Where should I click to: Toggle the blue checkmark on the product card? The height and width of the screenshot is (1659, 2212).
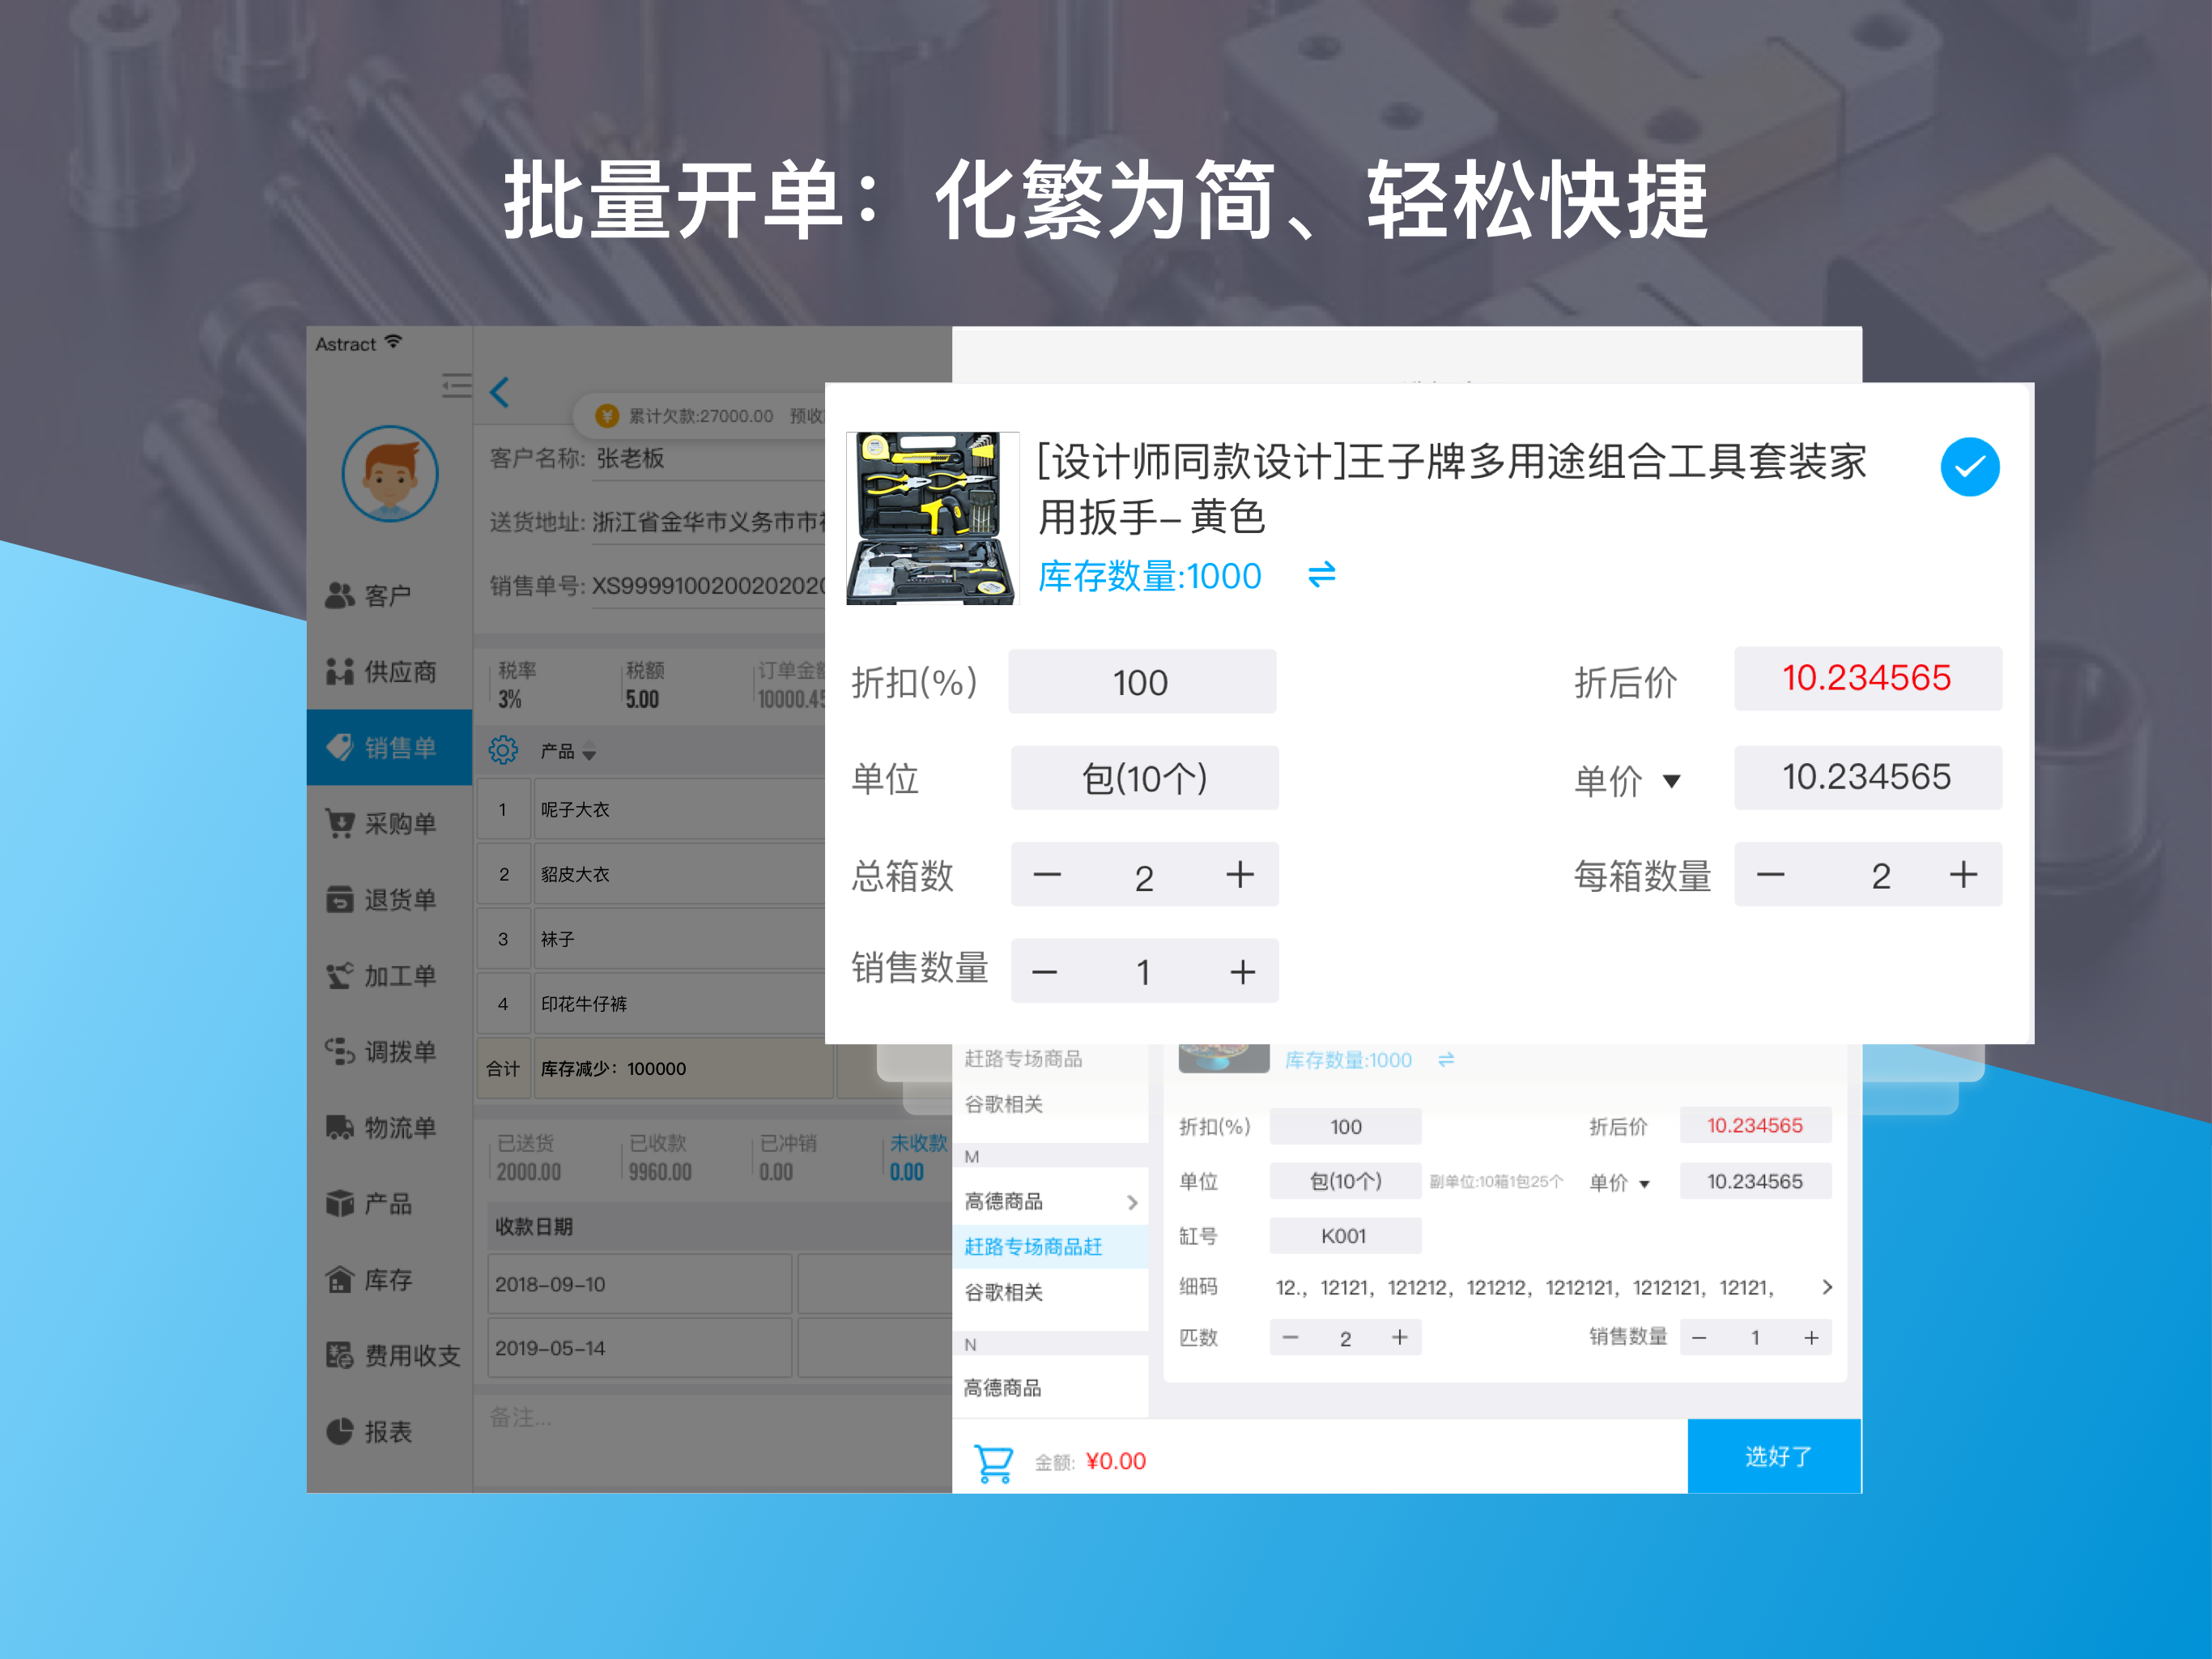1969,467
